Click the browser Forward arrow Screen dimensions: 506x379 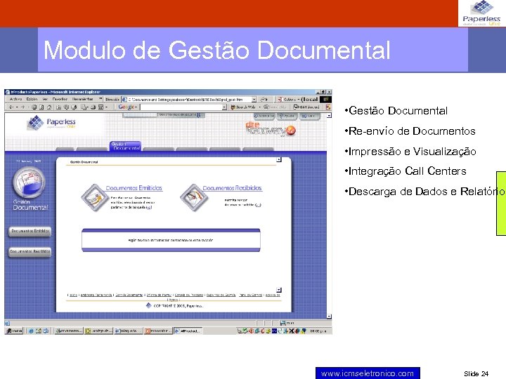[23, 107]
